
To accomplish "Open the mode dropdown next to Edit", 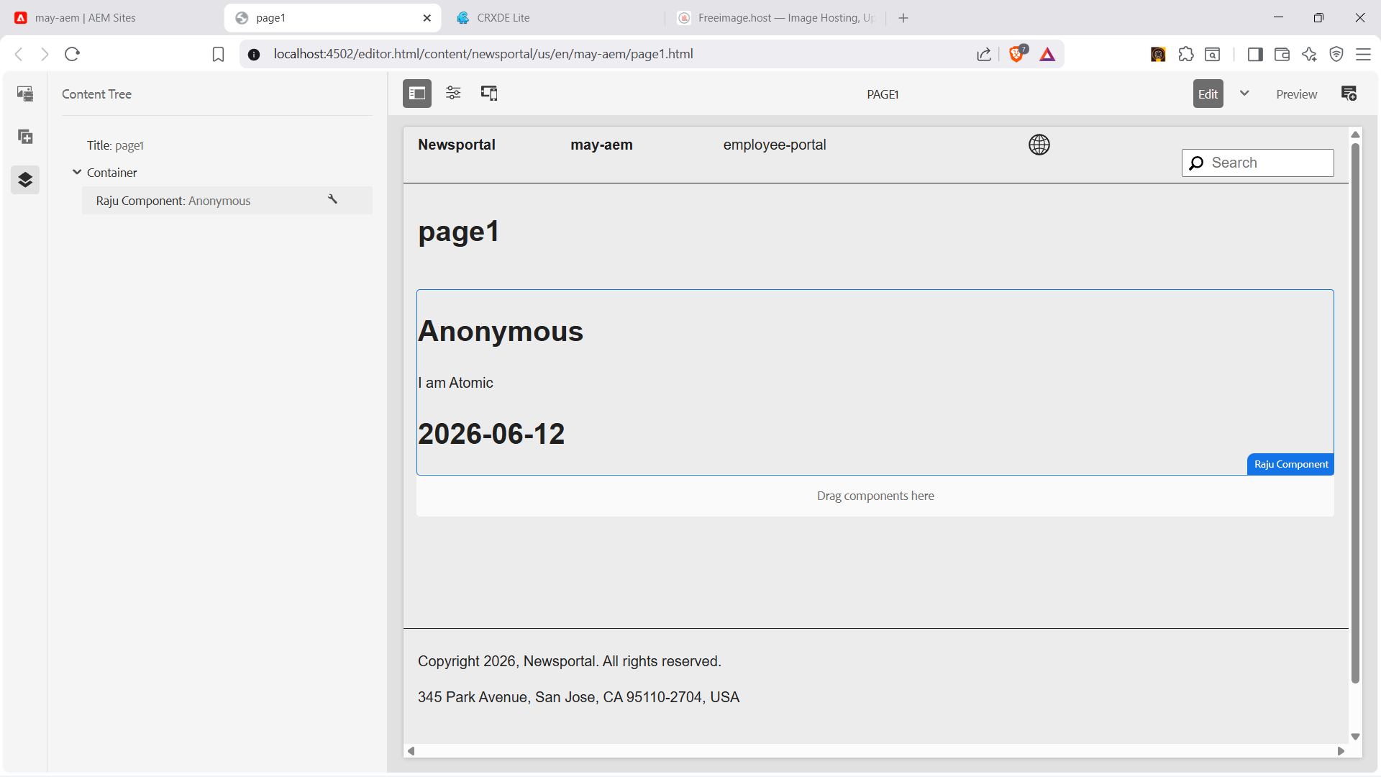I will pyautogui.click(x=1244, y=94).
